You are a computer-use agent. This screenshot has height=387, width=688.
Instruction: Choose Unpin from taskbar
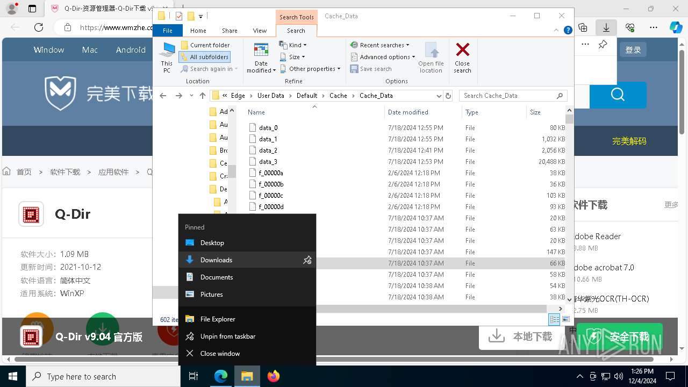coord(247,336)
